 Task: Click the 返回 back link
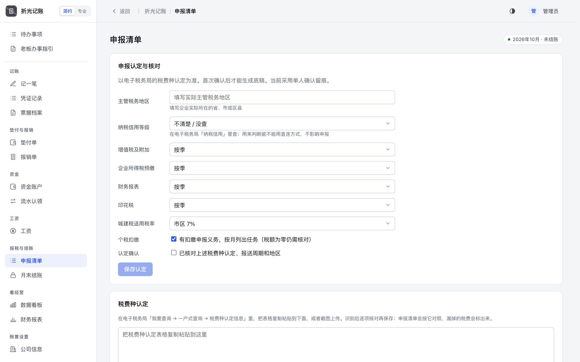pyautogui.click(x=121, y=11)
